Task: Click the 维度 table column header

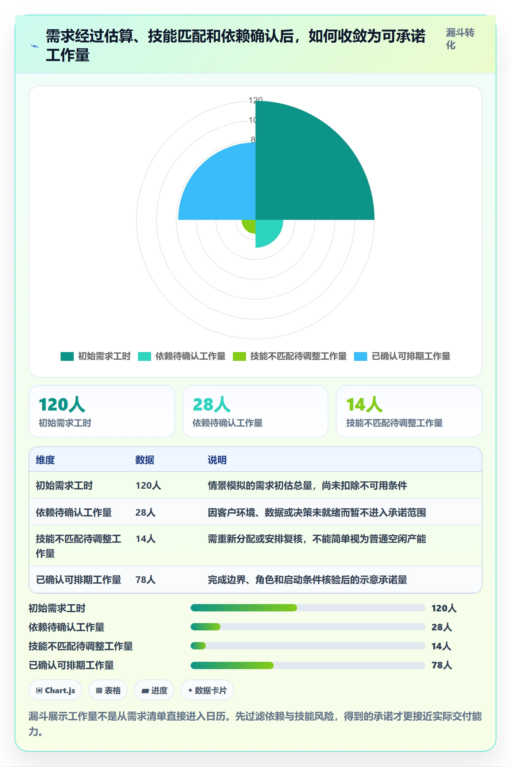Action: 45,460
